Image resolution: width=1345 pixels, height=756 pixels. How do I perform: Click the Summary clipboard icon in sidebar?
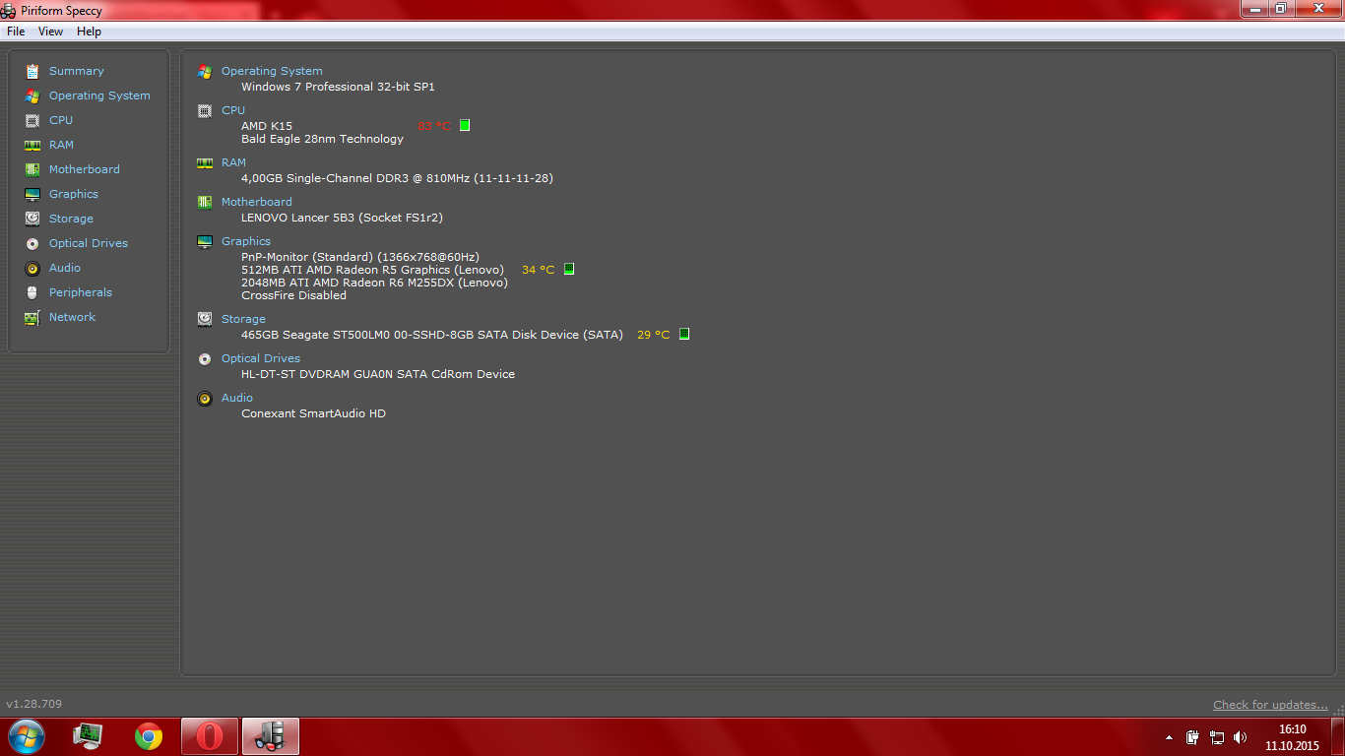coord(32,71)
